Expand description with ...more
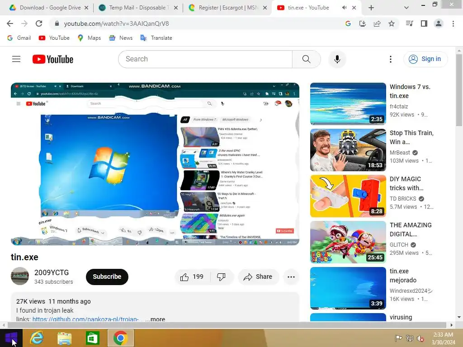 (x=156, y=319)
